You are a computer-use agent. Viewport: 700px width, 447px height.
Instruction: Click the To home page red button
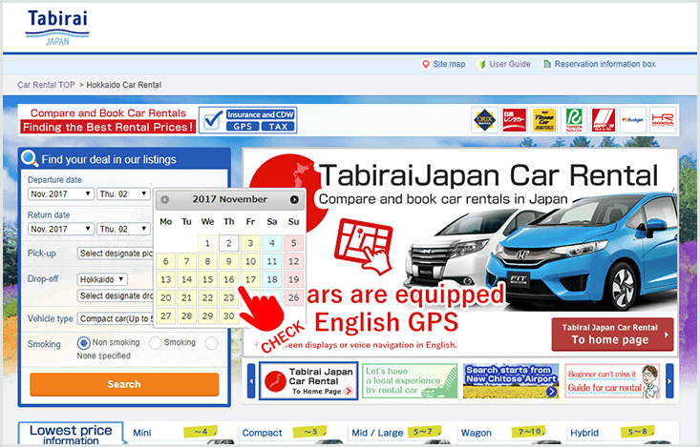(x=612, y=335)
